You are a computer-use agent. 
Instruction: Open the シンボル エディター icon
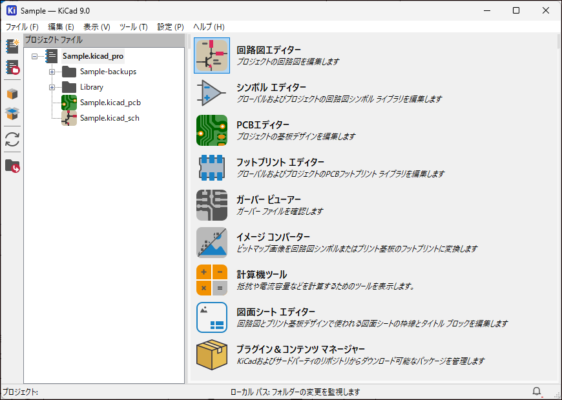point(212,93)
